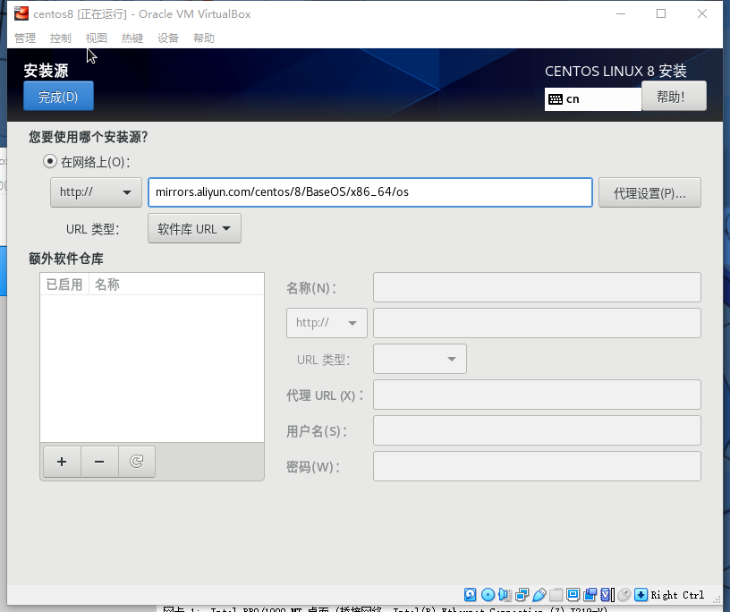The height and width of the screenshot is (612, 730).
Task: Click the 代理 URL (X) input field
Action: tap(537, 395)
